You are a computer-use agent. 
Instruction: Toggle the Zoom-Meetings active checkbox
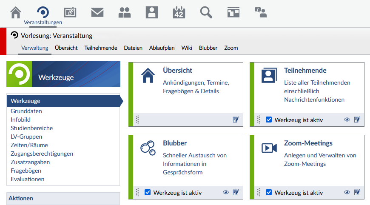[x=269, y=193]
